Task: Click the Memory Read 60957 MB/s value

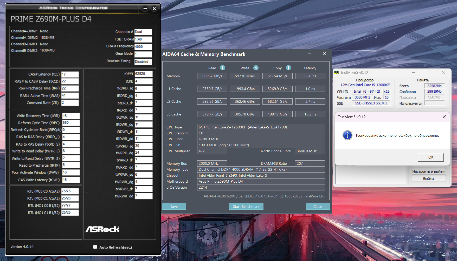Action: tap(212, 76)
